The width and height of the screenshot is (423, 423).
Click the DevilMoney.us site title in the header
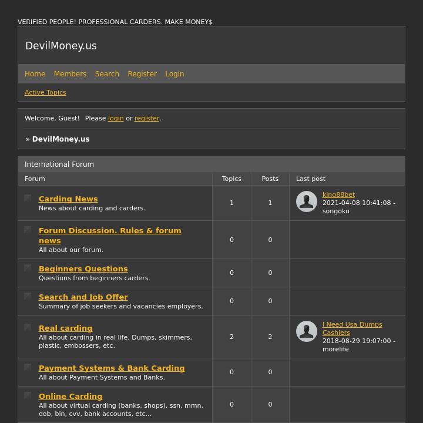[x=61, y=46]
